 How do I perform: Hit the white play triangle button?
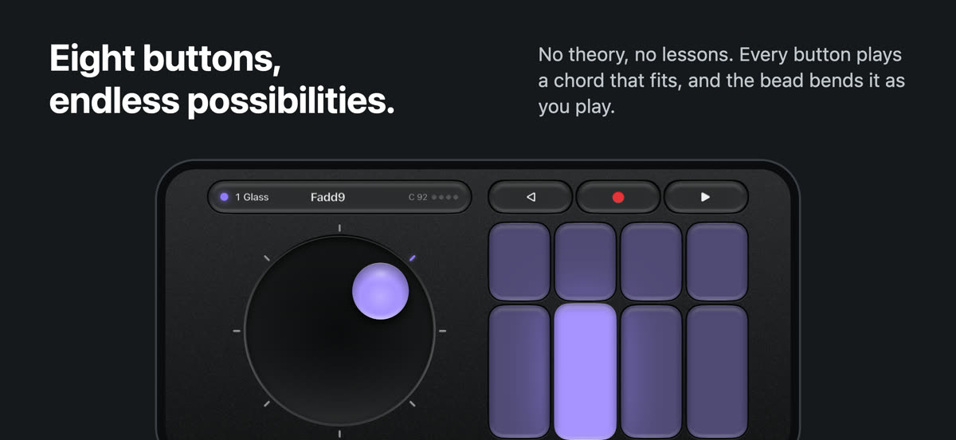click(706, 197)
